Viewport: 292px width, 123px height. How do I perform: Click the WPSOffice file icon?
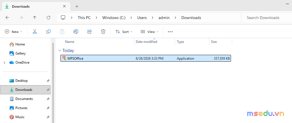click(x=64, y=58)
